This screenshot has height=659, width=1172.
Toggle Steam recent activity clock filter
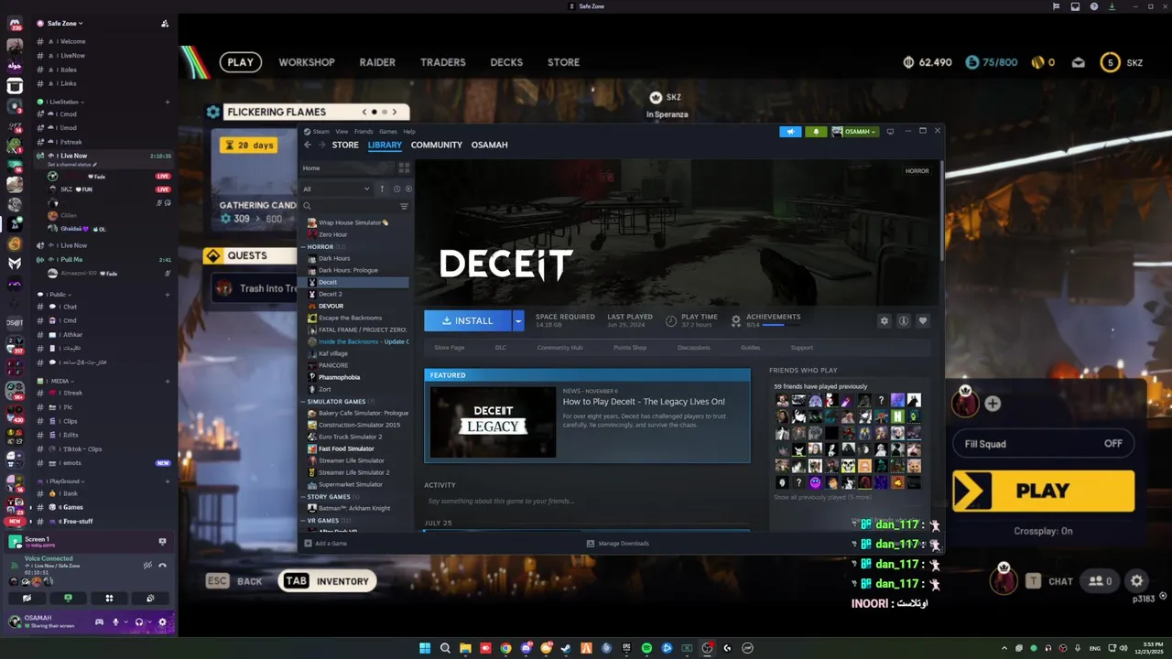click(x=396, y=189)
